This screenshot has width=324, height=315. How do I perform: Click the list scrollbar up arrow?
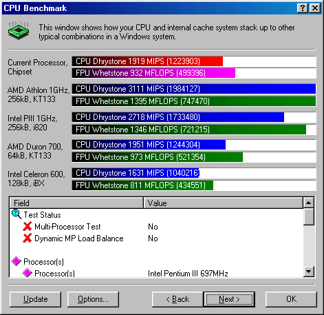pyautogui.click(x=309, y=203)
